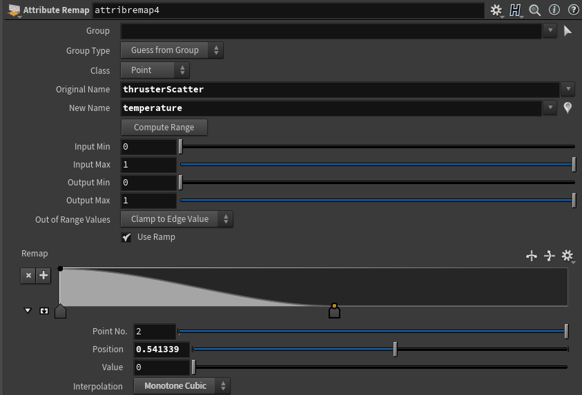Click the second ramp complement icon above Remap
This screenshot has height=395, width=582.
pyautogui.click(x=550, y=256)
